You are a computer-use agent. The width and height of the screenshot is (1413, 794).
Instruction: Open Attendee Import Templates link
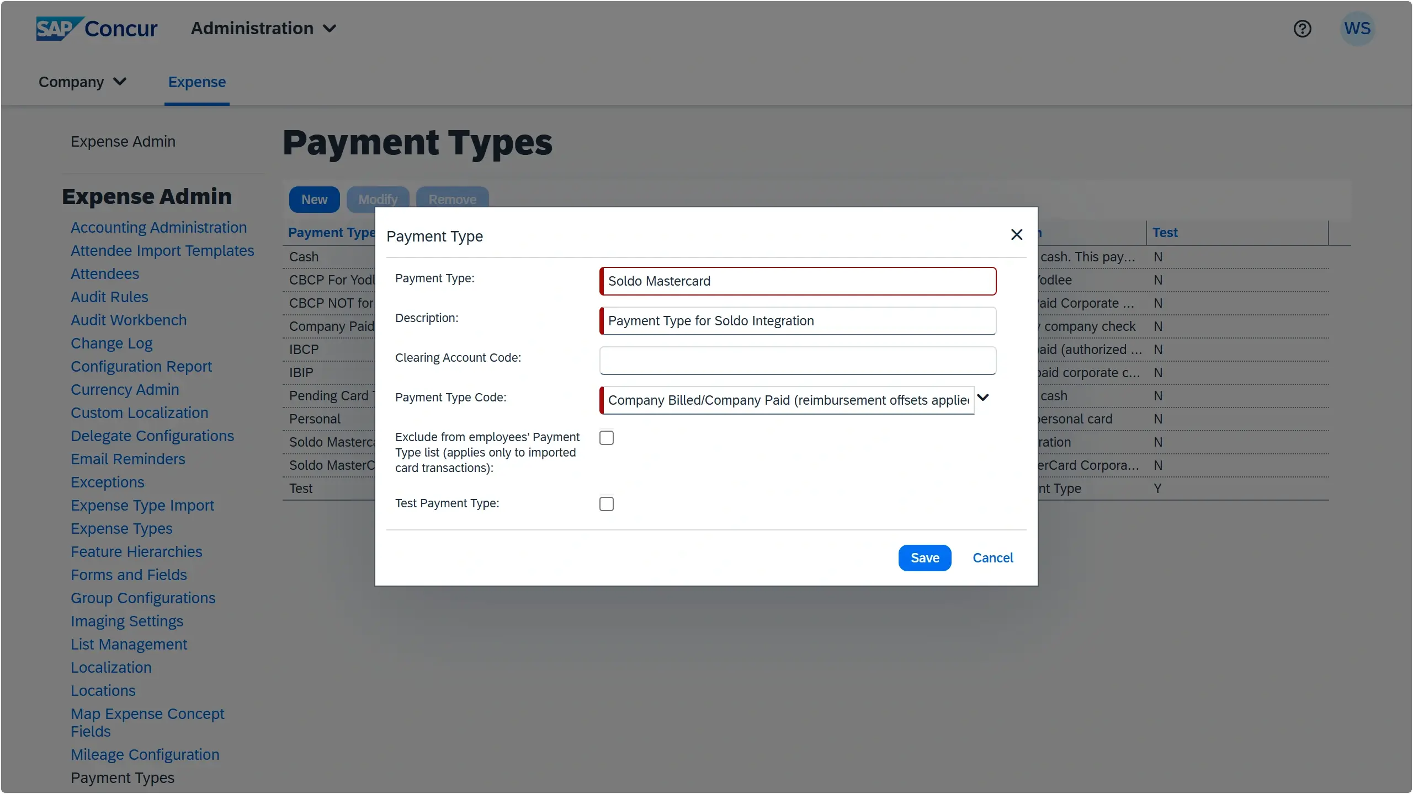(x=162, y=250)
